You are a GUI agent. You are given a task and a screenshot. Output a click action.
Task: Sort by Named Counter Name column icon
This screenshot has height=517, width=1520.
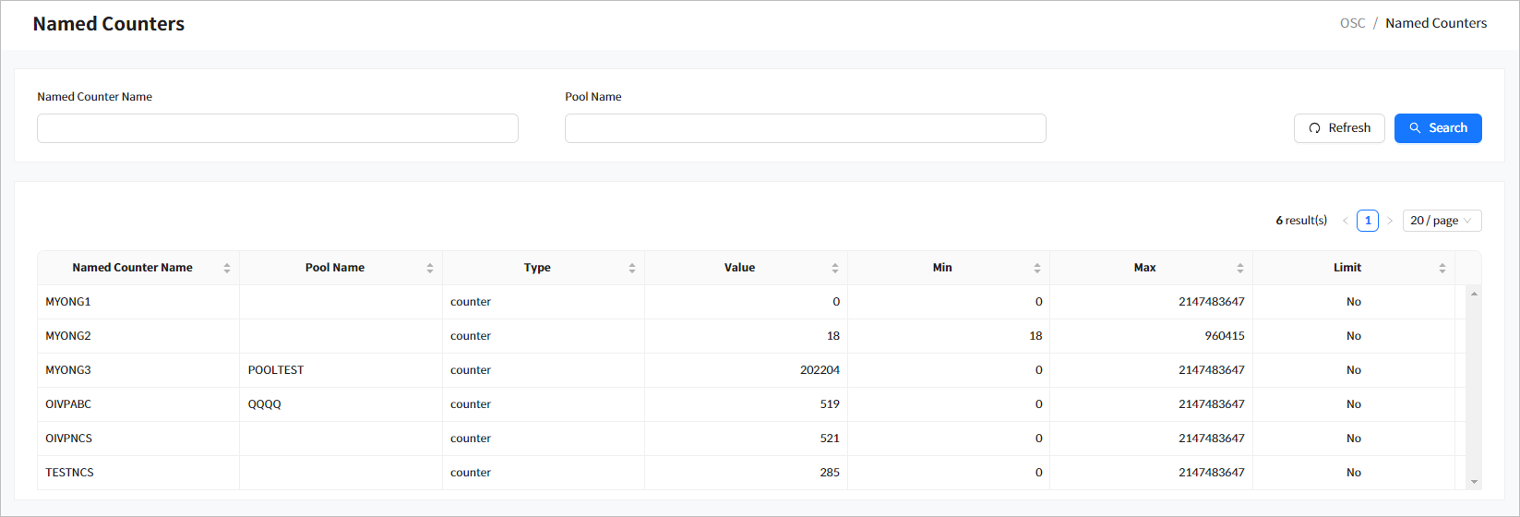pyautogui.click(x=227, y=269)
